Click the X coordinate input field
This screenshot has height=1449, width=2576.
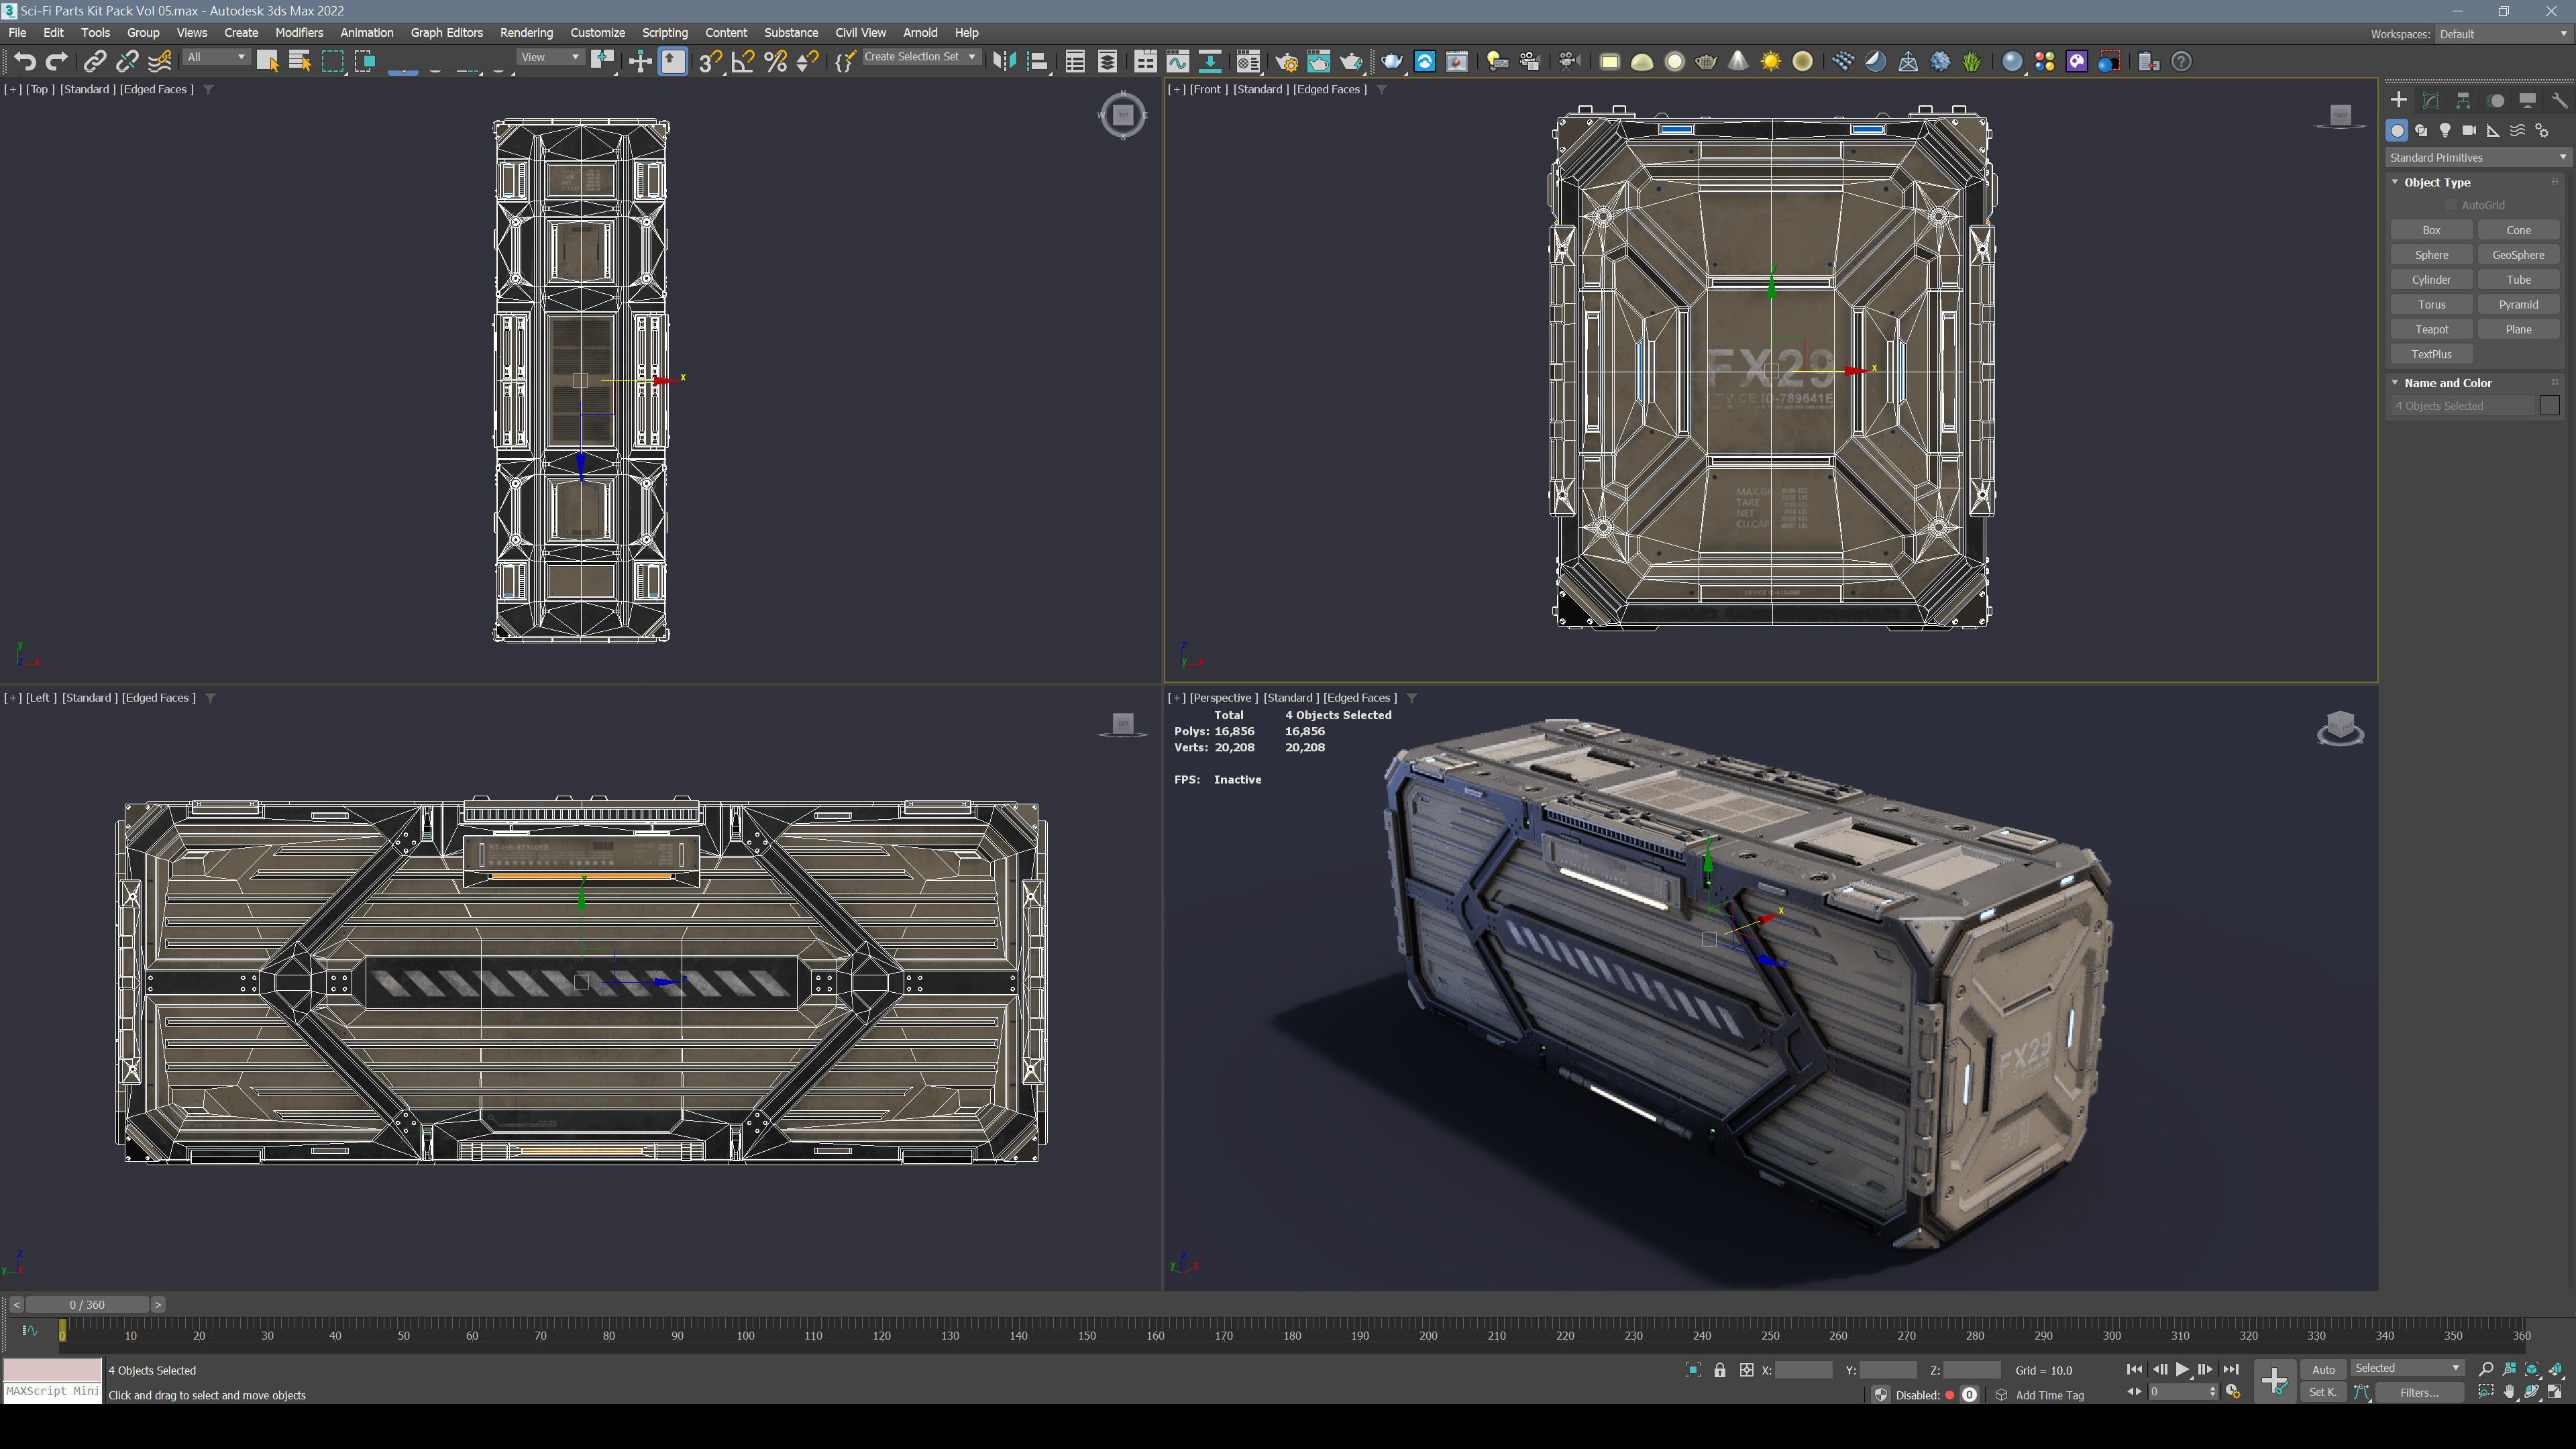pos(1803,1370)
